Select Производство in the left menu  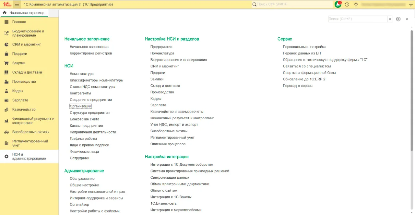point(24,81)
